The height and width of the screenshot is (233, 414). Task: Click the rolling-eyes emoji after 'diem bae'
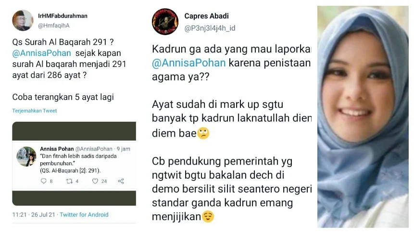(203, 133)
